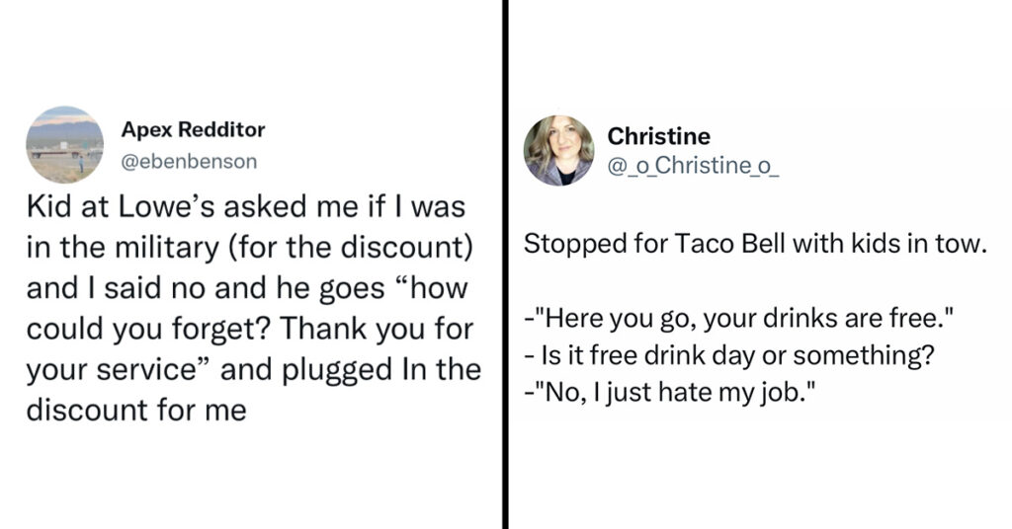Select the "in the military (for the discount)" line
Viewport: 1012px width, 529px height.
[x=250, y=248]
